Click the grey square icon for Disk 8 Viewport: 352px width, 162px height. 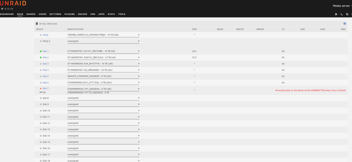click(40, 98)
